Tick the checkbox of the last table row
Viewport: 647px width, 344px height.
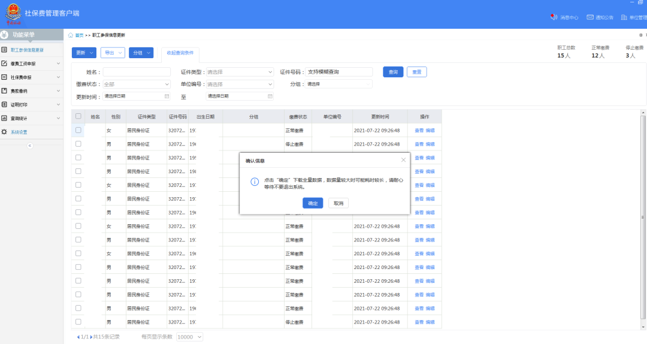(78, 322)
